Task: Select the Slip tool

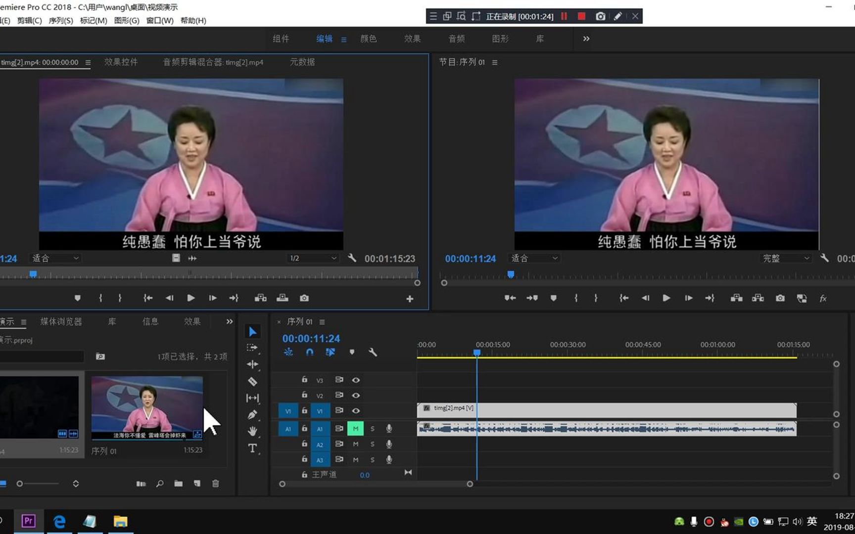Action: pyautogui.click(x=252, y=398)
